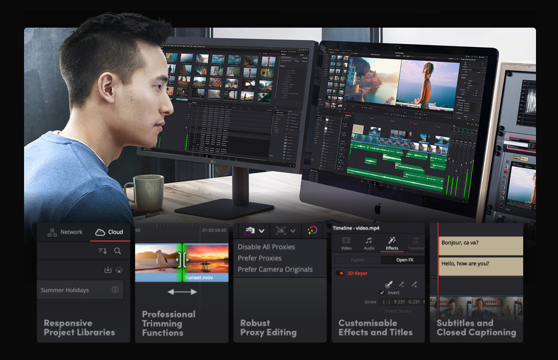Viewport: 558px width, 360px height.
Task: Click the search magnifier in project library
Action: (x=118, y=251)
